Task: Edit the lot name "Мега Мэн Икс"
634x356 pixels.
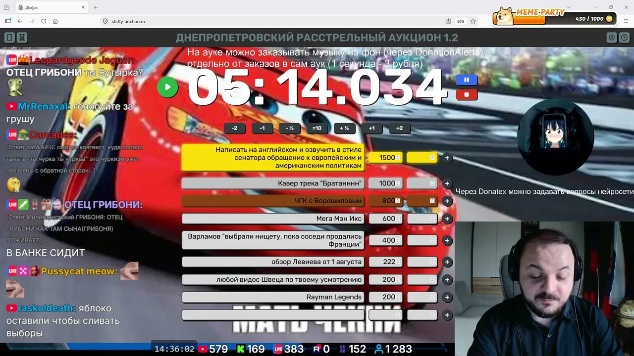Action: 273,219
